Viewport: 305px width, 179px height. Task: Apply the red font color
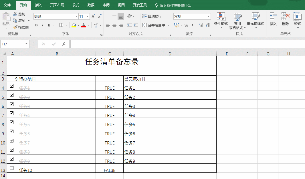tap(84, 25)
